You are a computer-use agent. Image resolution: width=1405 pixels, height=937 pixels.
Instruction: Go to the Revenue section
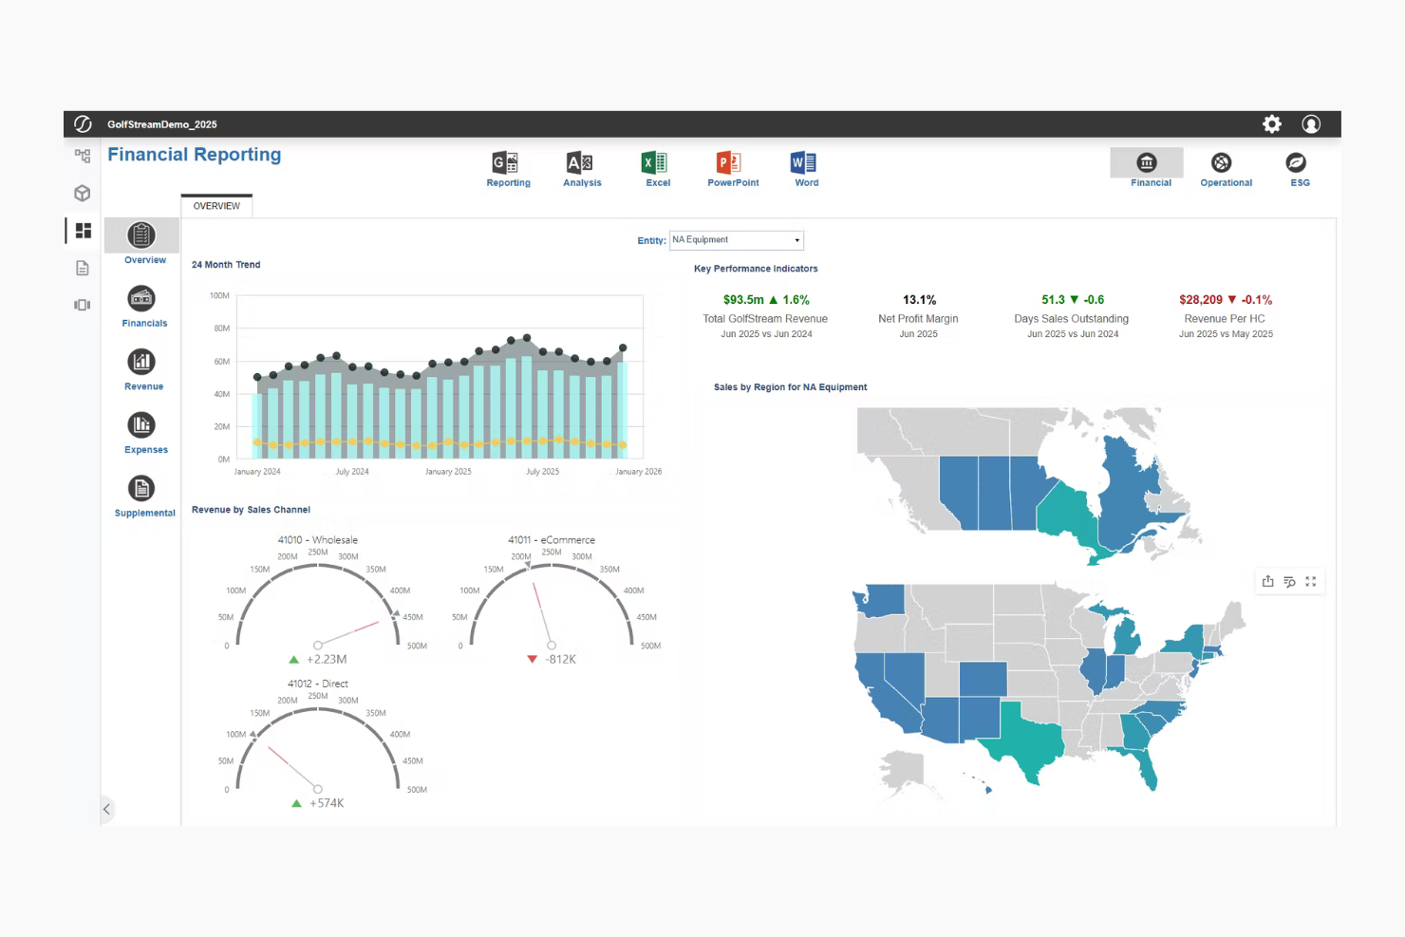tap(142, 363)
